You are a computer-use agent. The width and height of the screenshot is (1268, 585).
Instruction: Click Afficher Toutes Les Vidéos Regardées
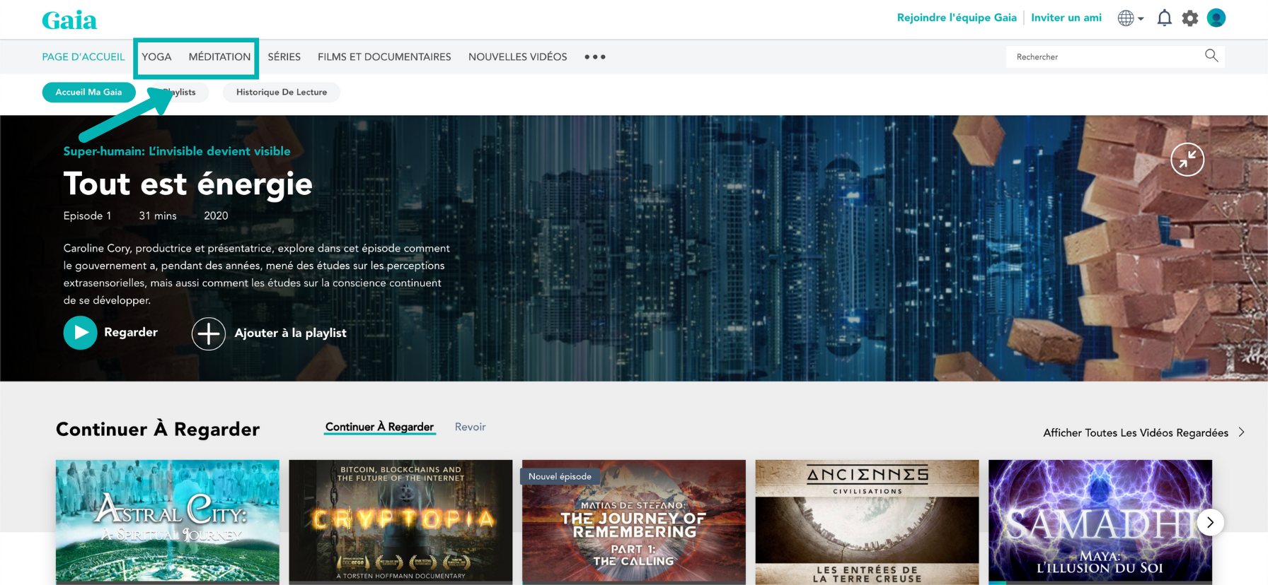[1143, 432]
